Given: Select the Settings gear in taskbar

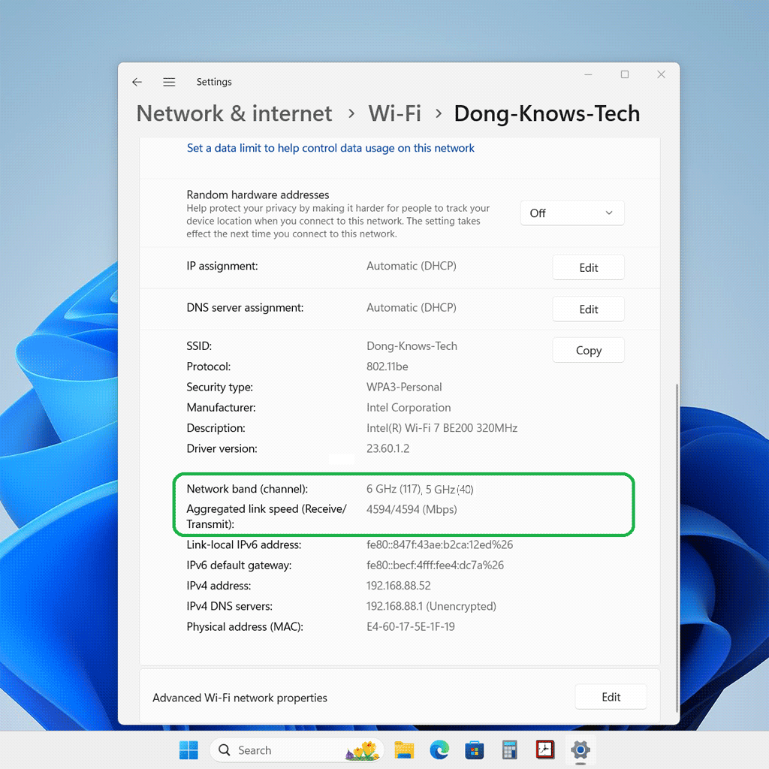Looking at the screenshot, I should pos(581,750).
